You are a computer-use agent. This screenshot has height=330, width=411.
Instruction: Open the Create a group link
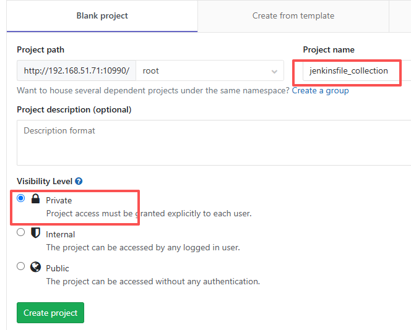pos(320,91)
